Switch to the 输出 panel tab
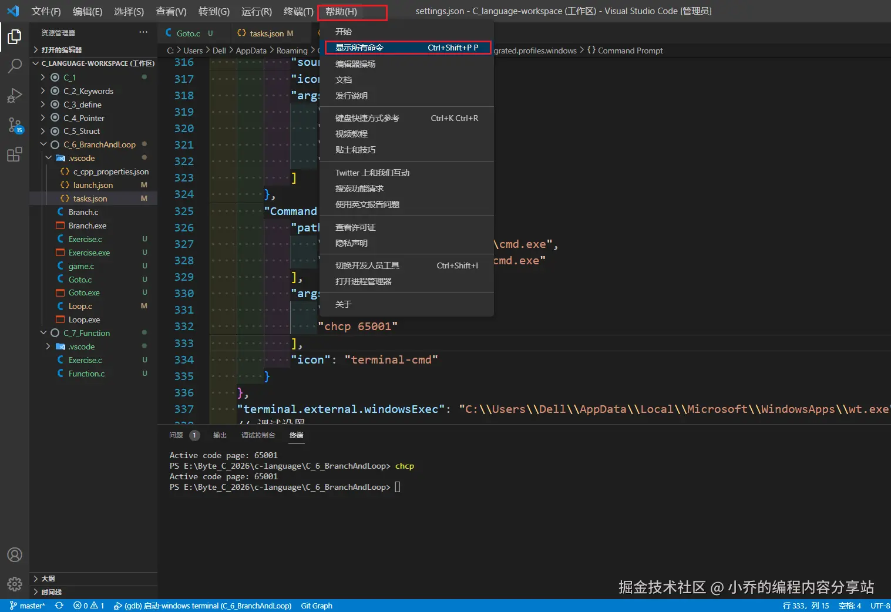This screenshot has width=891, height=612. tap(220, 435)
